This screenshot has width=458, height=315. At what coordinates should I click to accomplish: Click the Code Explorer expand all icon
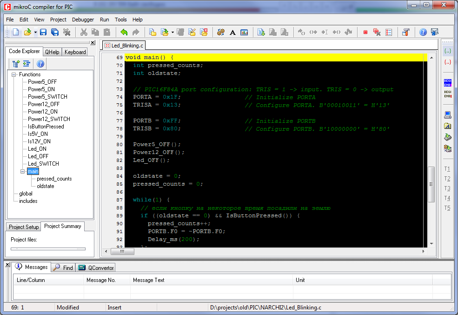[16, 64]
